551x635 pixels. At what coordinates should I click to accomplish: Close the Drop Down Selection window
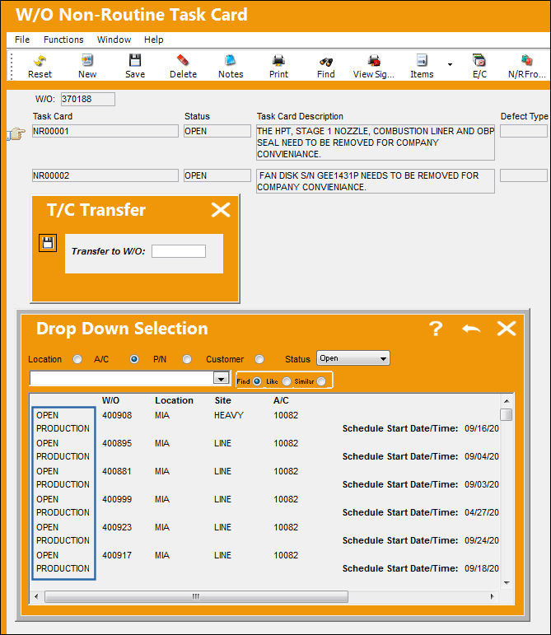tap(507, 329)
